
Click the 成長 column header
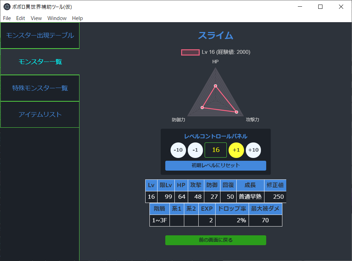coord(250,185)
